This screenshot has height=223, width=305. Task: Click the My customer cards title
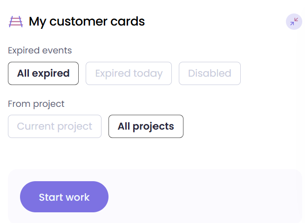point(87,21)
